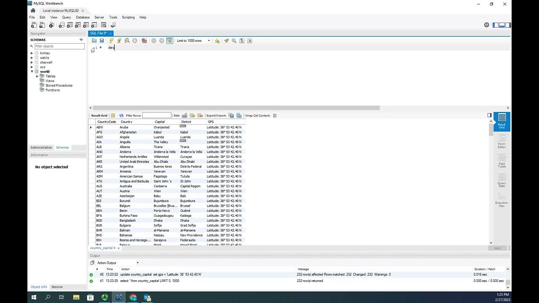Toggle result grid column sizing icon
Screen dimensions: 539x303
(113, 115)
